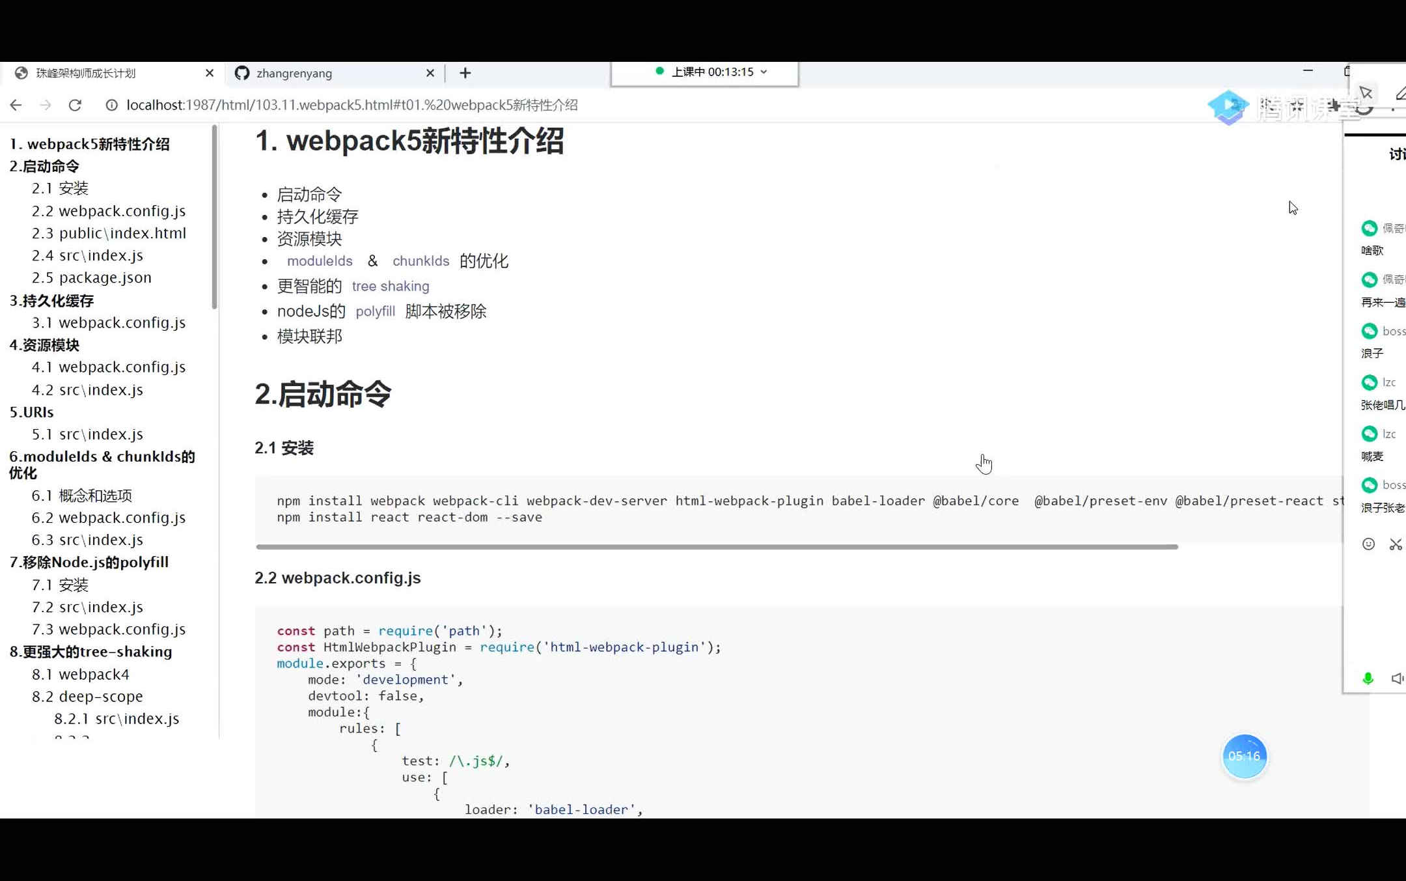The image size is (1406, 881).
Task: Click the site info icon before localhost
Action: [x=111, y=105]
